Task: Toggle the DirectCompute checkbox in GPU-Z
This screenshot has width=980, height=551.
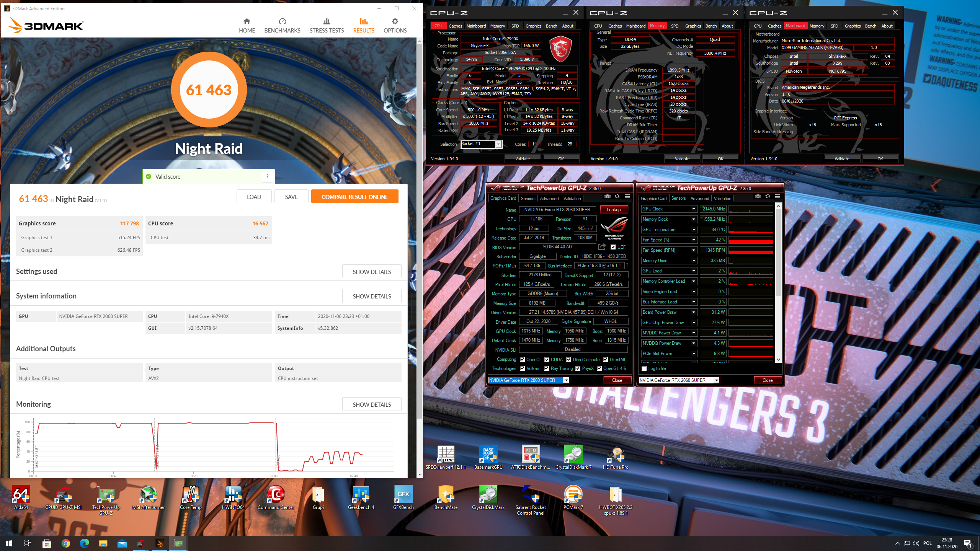Action: point(568,360)
